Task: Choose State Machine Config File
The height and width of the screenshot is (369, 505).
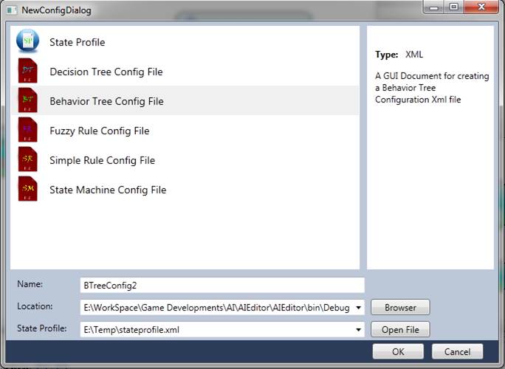Action: pyautogui.click(x=108, y=190)
